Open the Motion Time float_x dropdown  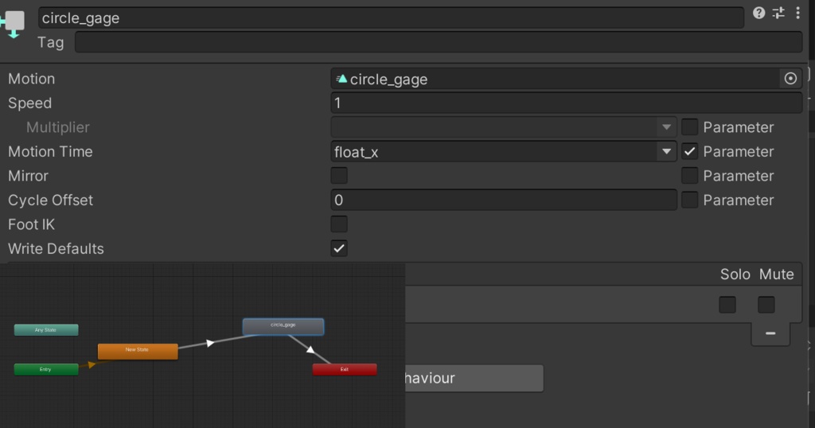pos(503,151)
